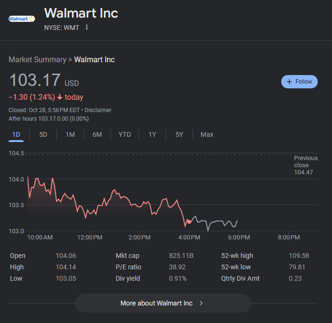Click the plus icon on Follow button
332x323 pixels.
tap(289, 82)
